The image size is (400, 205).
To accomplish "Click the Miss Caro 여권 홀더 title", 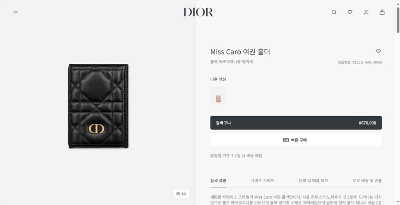I will (x=240, y=52).
